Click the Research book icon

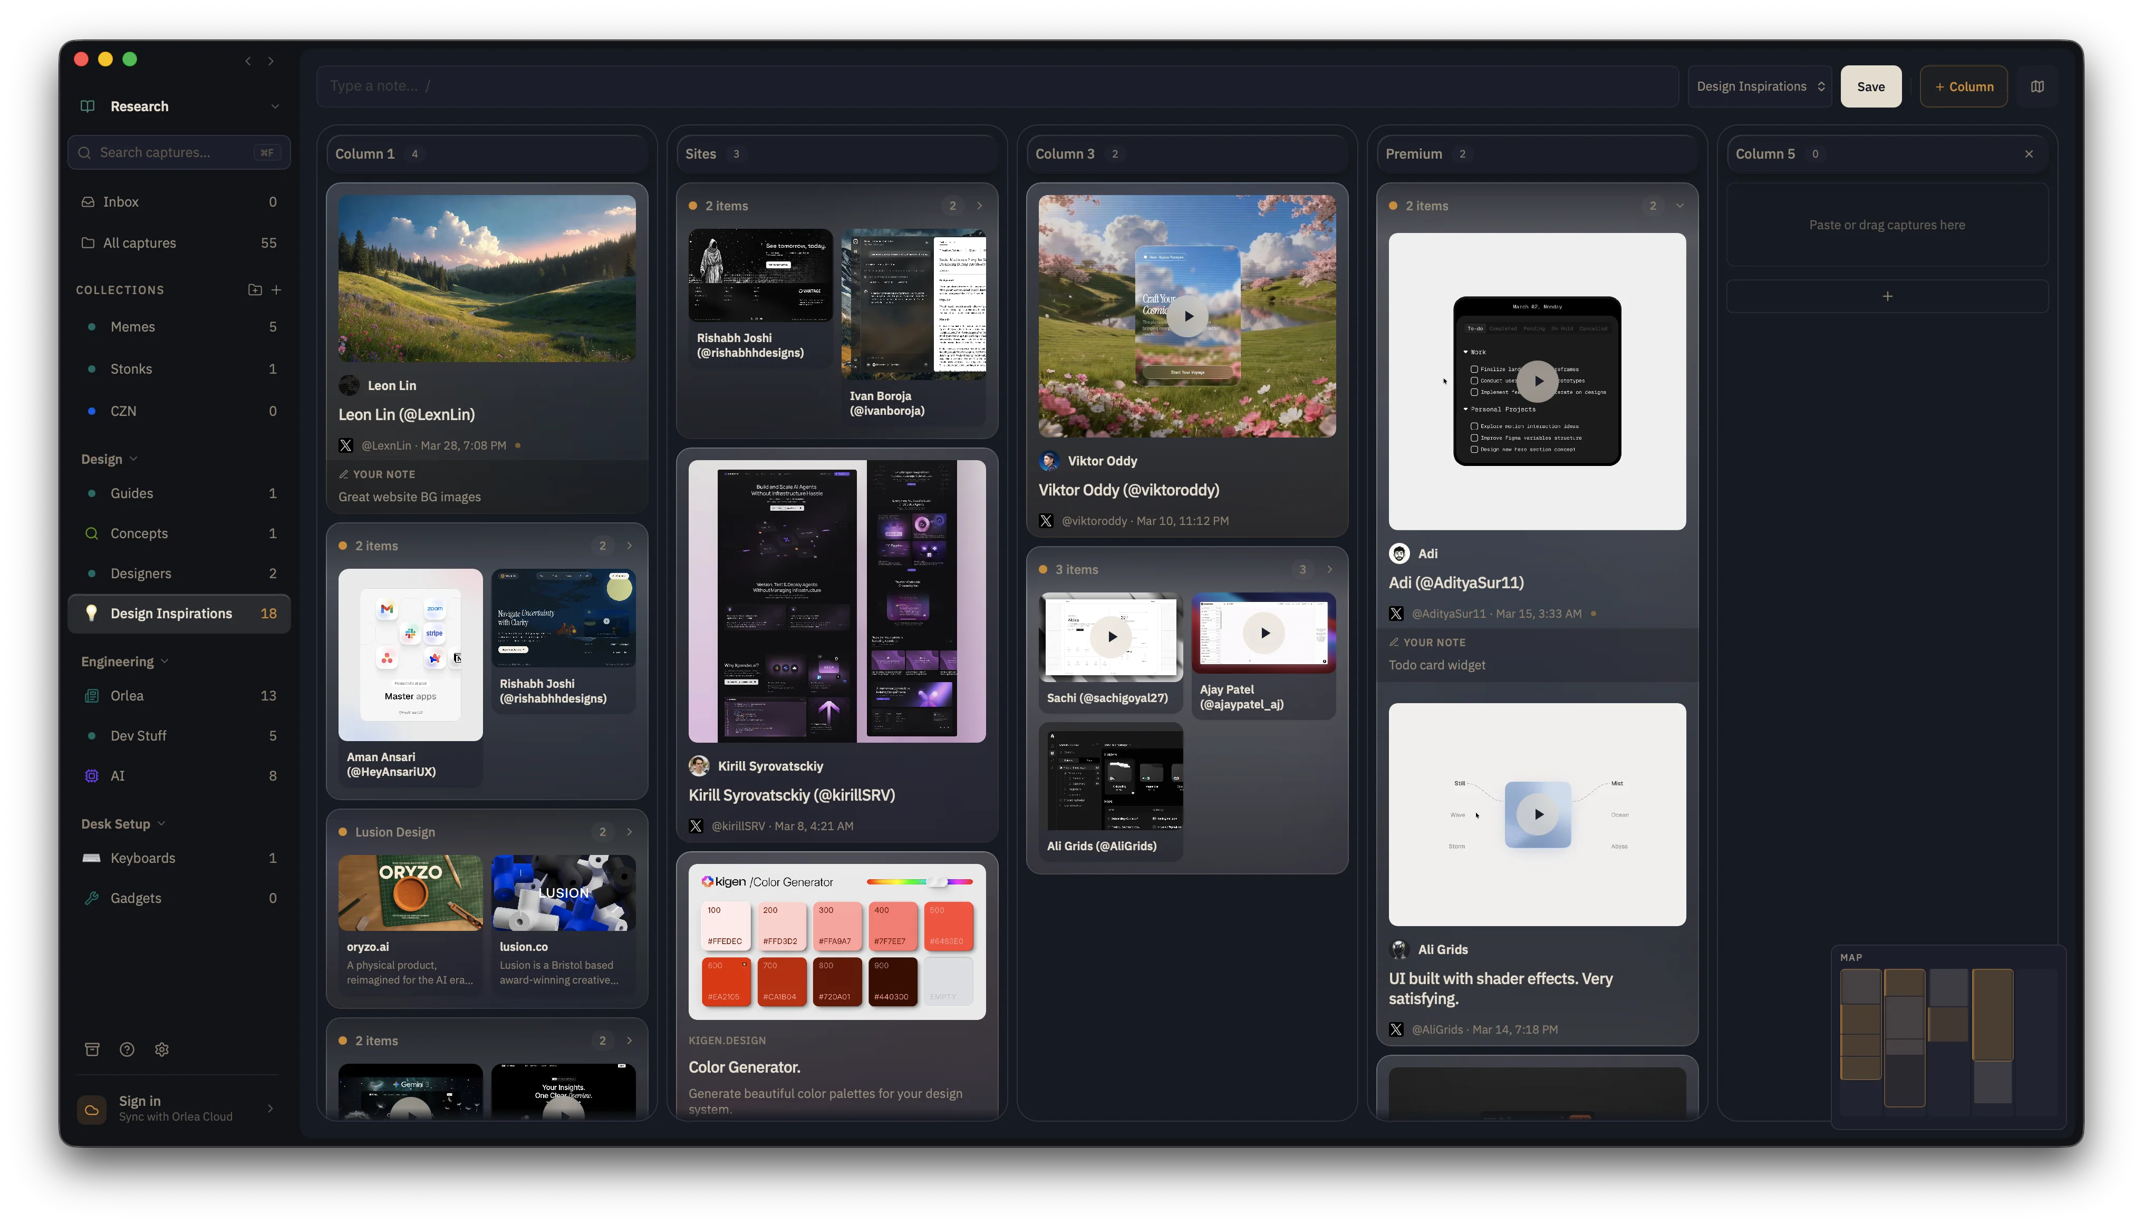88,106
